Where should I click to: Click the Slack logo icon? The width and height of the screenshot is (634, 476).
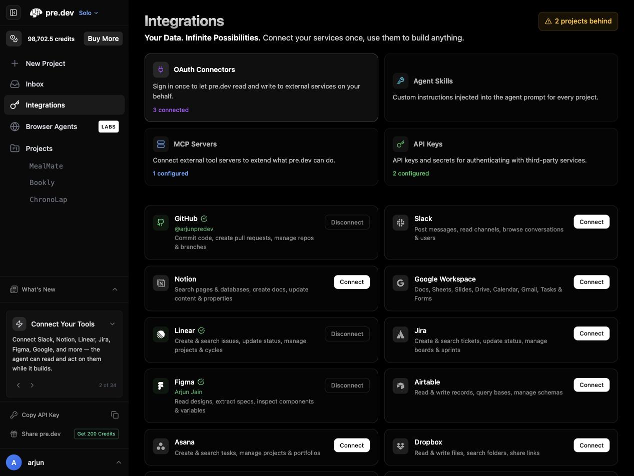coord(400,222)
